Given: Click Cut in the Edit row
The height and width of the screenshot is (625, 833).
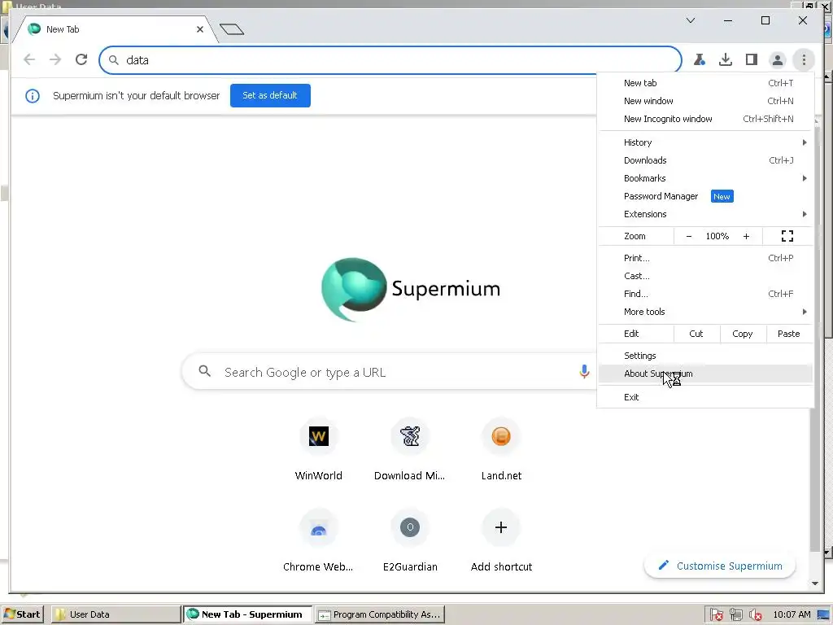Looking at the screenshot, I should [696, 334].
